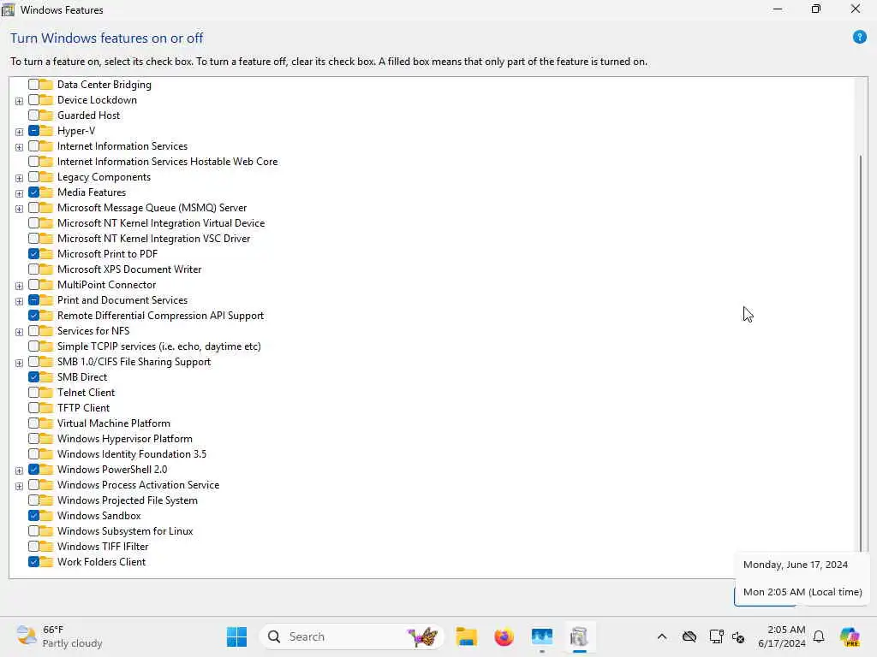
Task: Select "Windows Identity Foundation 3.5" row
Action: coord(131,454)
